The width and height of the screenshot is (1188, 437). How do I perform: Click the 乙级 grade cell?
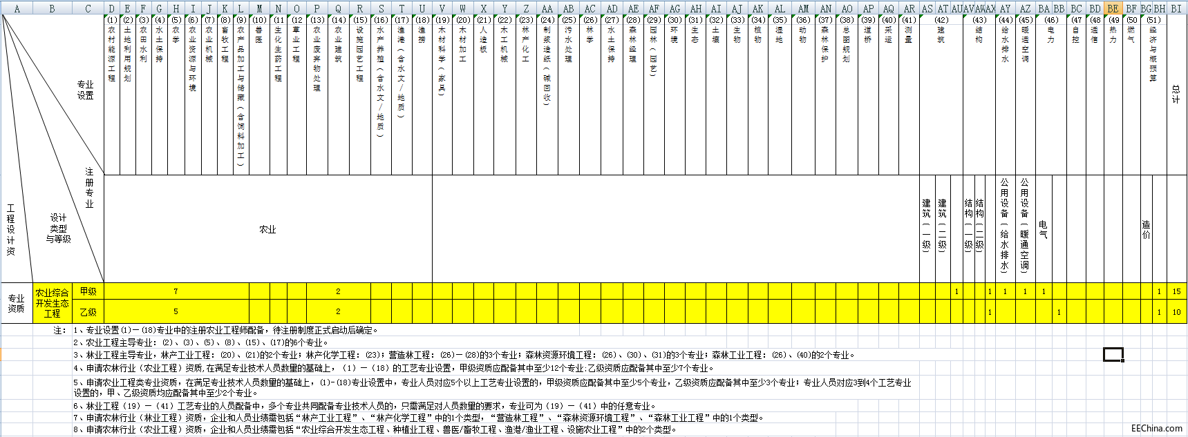(88, 312)
